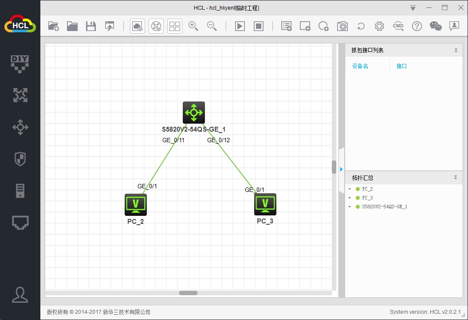Click the HCL cloud logo
Viewport: 468px width, 320px height.
click(x=20, y=24)
